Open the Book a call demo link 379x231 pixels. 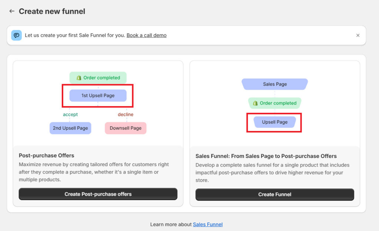pos(146,35)
